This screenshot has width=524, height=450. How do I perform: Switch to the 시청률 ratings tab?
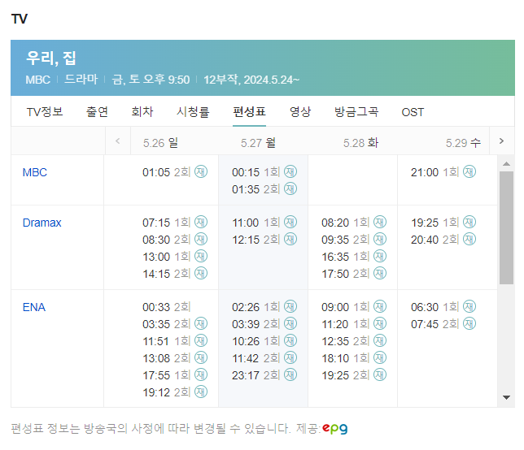point(193,112)
